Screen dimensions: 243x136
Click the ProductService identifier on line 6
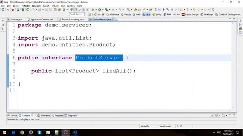pos(99,58)
